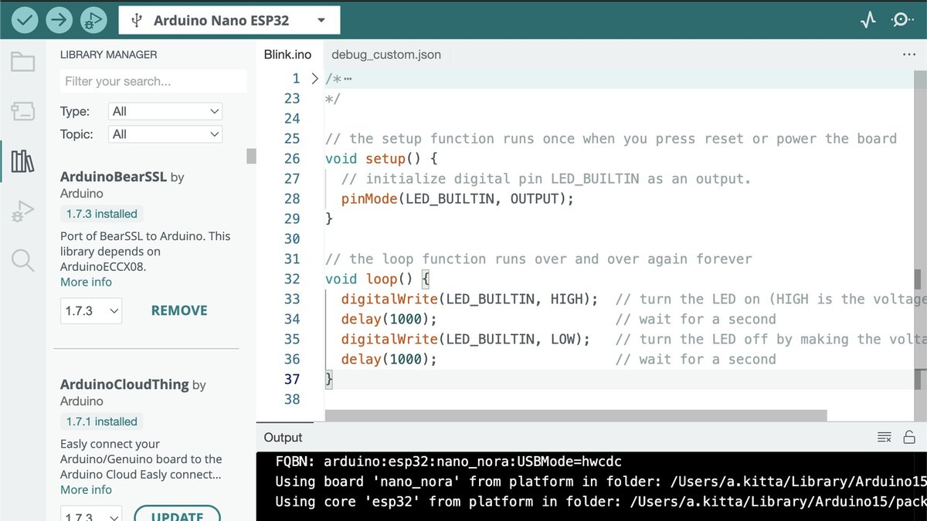Open the board selector Arduino Nano ESP32 dropdown

pos(229,21)
